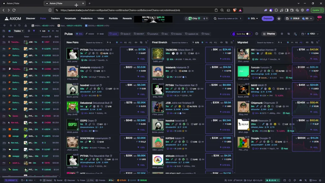Expand the US-W region selector

[x=272, y=180]
